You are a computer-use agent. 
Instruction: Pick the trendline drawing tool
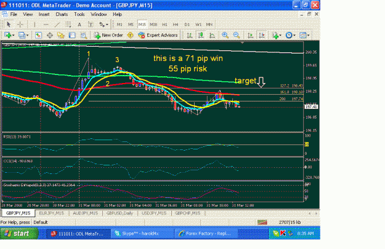point(57,25)
